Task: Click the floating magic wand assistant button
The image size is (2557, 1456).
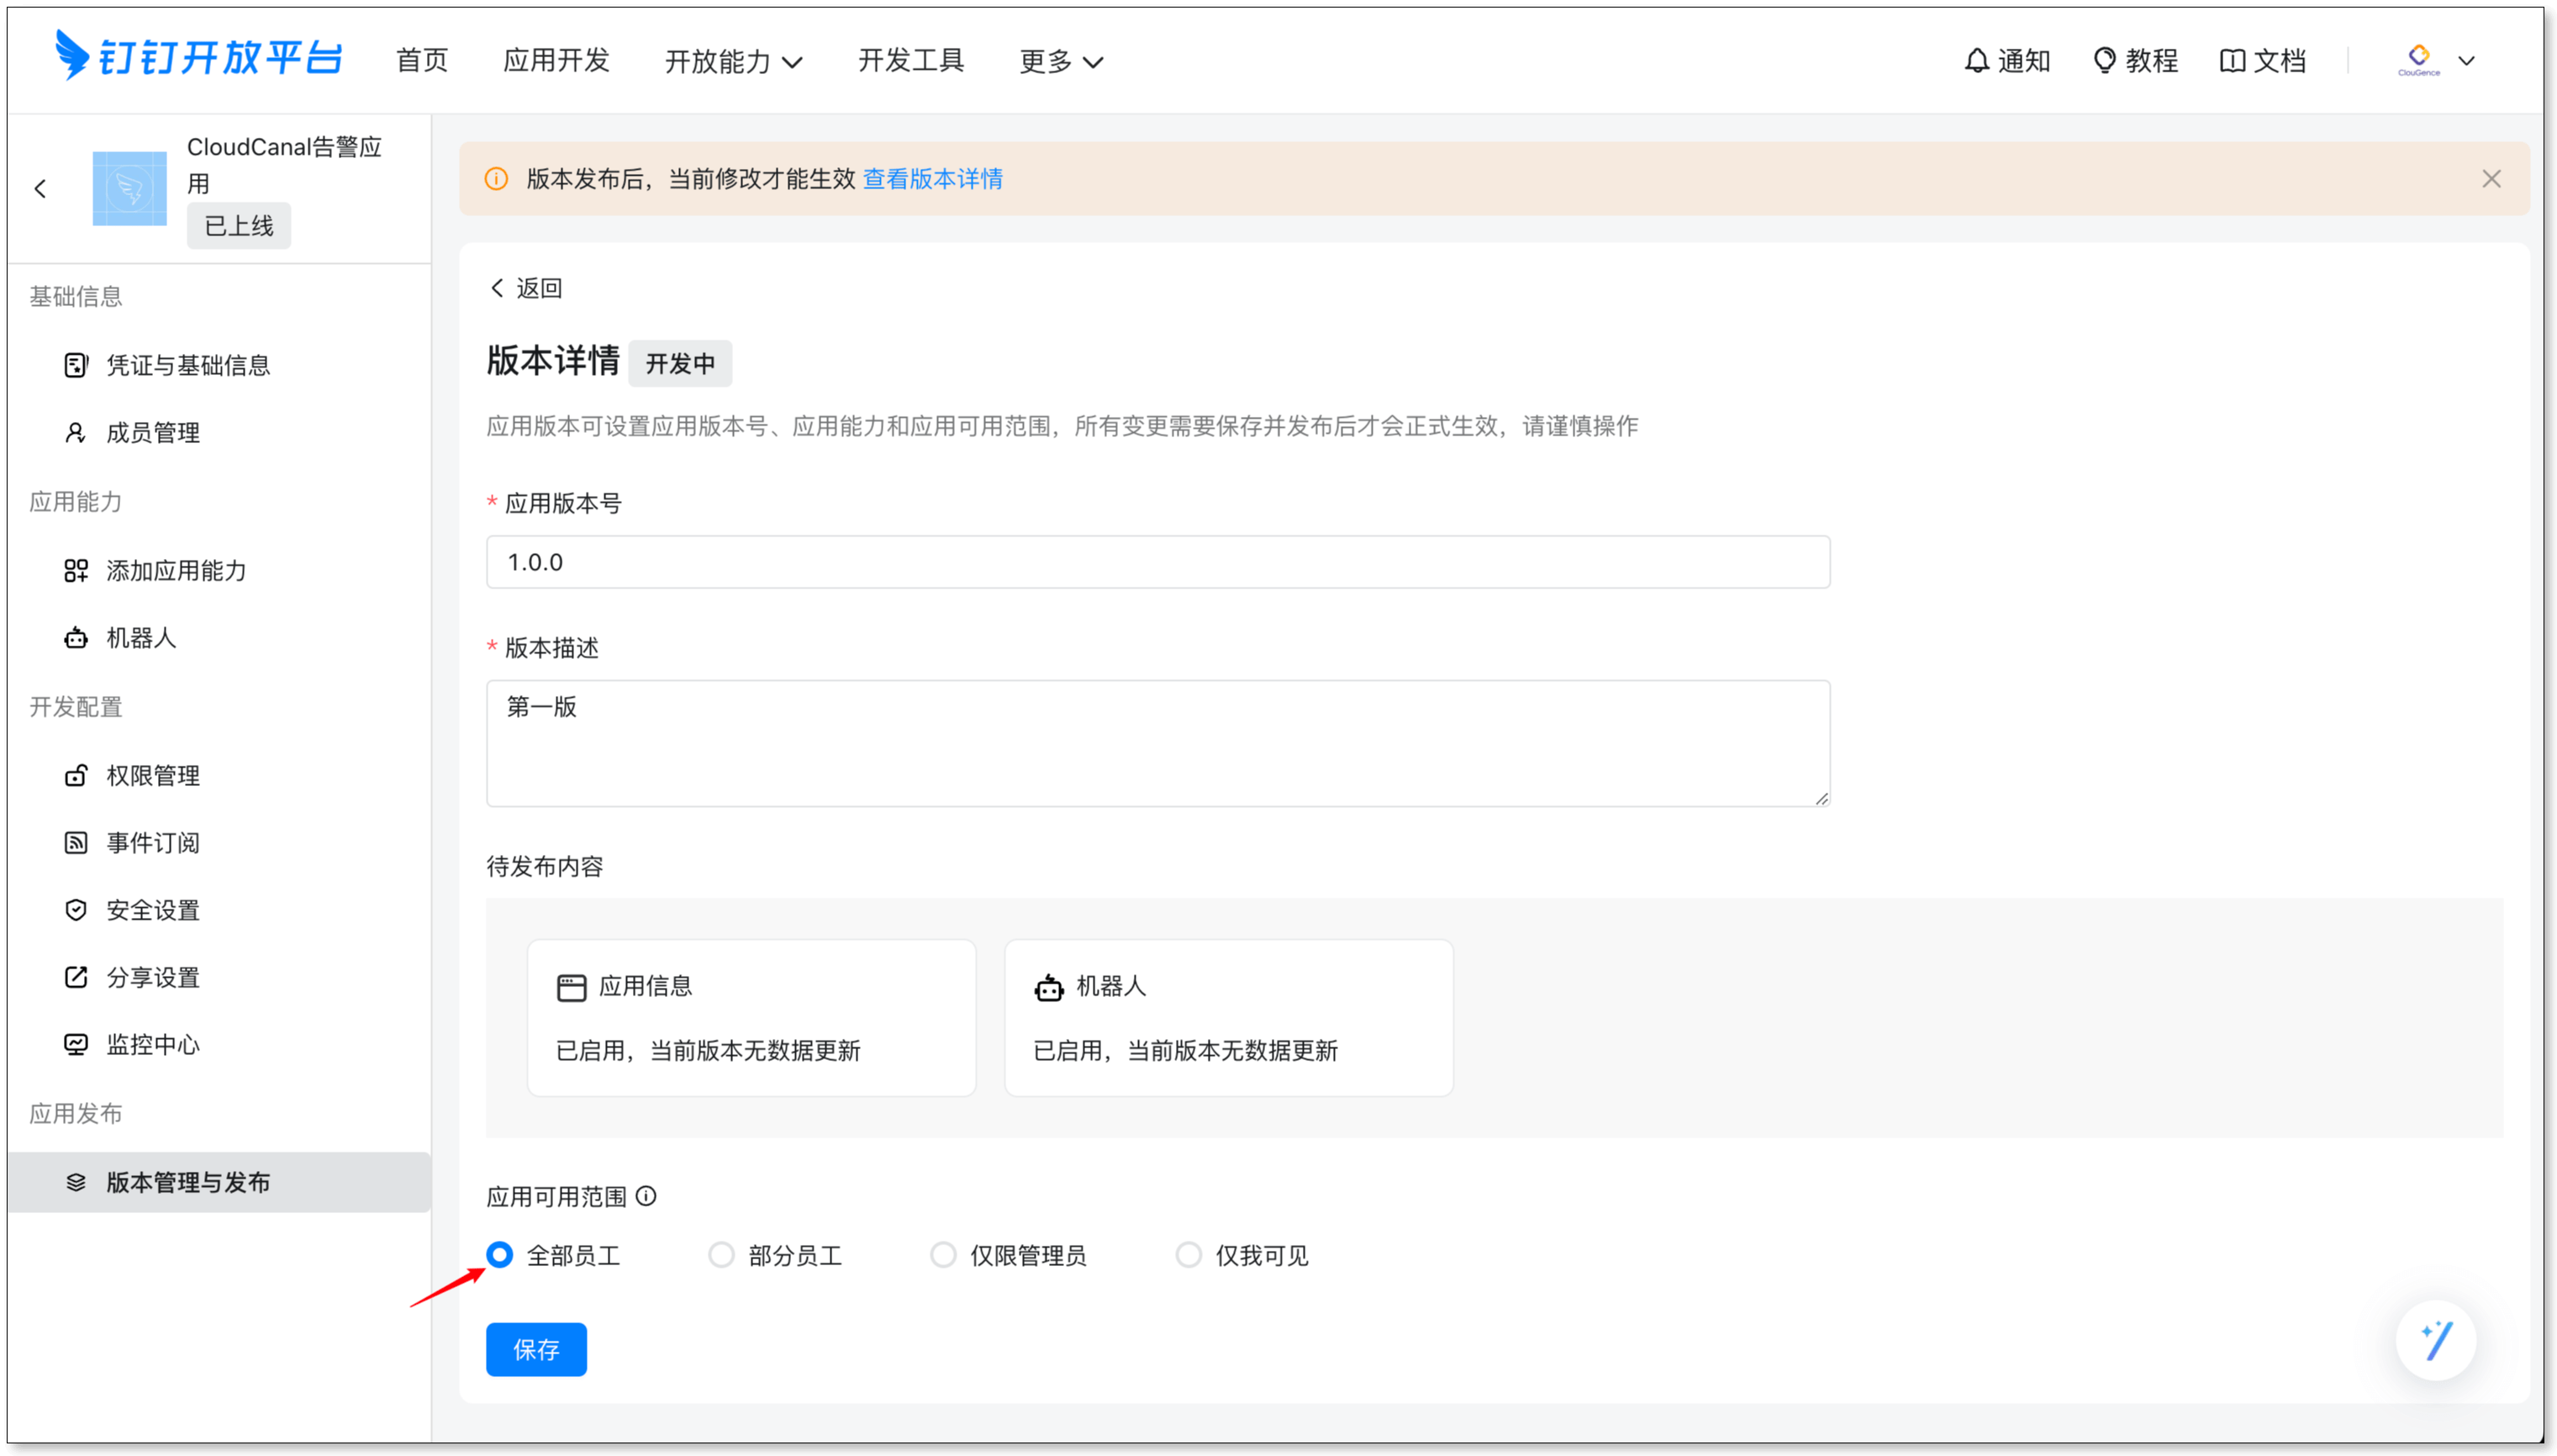Action: pos(2435,1340)
